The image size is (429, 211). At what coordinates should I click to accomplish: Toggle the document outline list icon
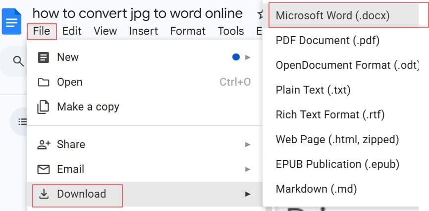click(22, 121)
